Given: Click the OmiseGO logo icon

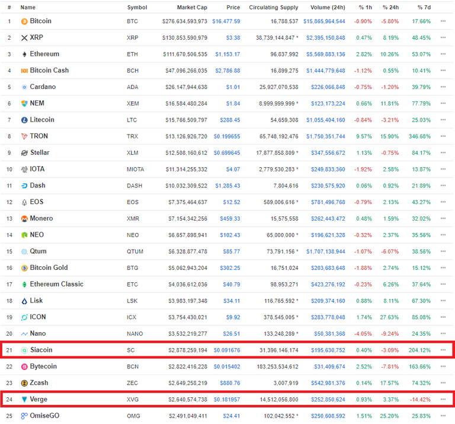Looking at the screenshot, I should pyautogui.click(x=24, y=416).
